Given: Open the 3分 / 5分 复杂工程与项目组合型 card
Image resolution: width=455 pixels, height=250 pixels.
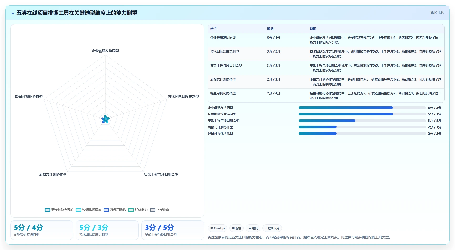Looking at the screenshot, I should click(173, 230).
